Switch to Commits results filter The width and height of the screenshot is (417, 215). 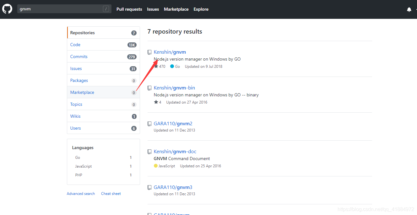[x=103, y=56]
